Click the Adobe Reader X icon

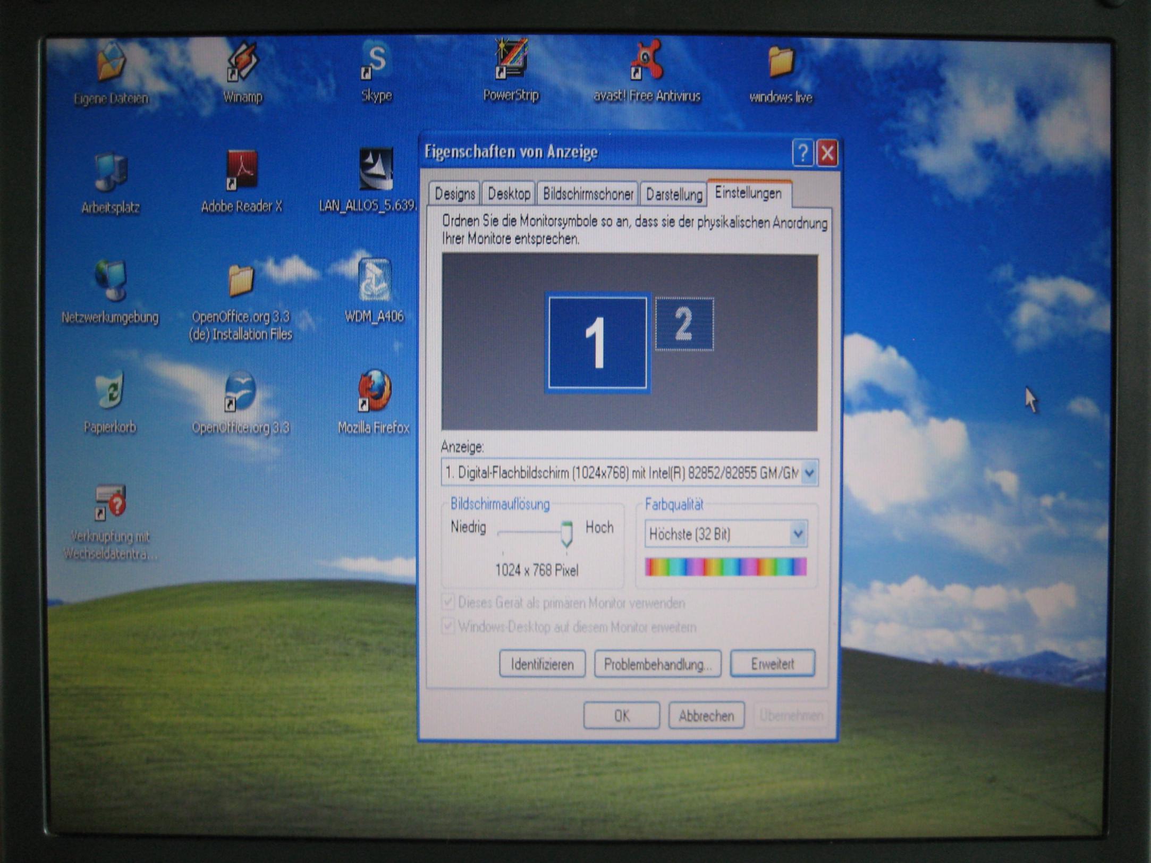click(241, 170)
